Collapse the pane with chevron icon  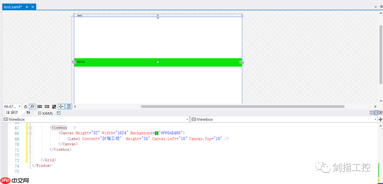coord(381,113)
